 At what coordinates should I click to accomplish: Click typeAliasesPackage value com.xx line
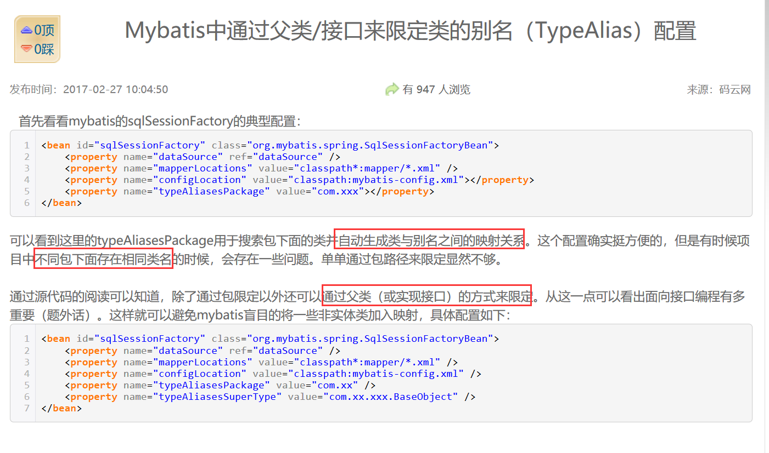(220, 385)
